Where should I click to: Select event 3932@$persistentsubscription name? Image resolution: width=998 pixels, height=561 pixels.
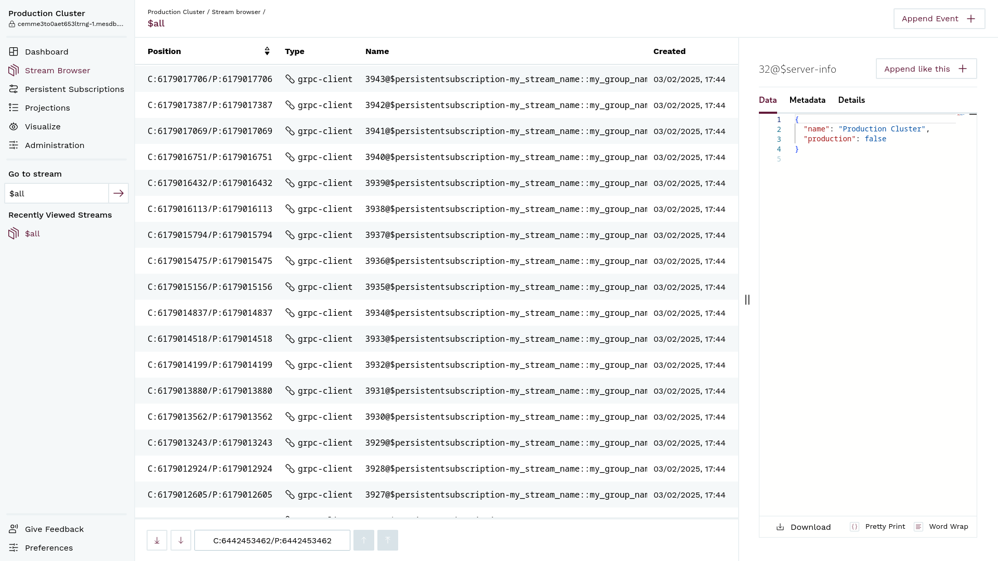(x=506, y=365)
